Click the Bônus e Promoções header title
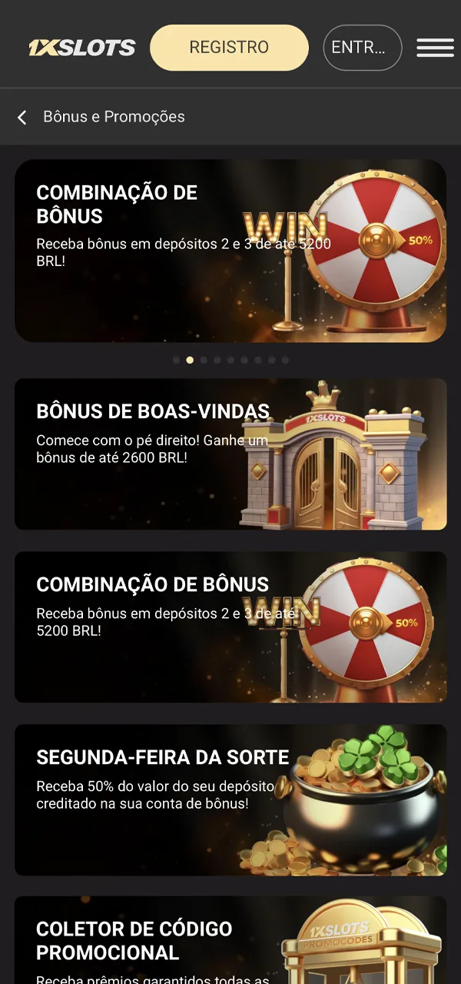 click(114, 117)
